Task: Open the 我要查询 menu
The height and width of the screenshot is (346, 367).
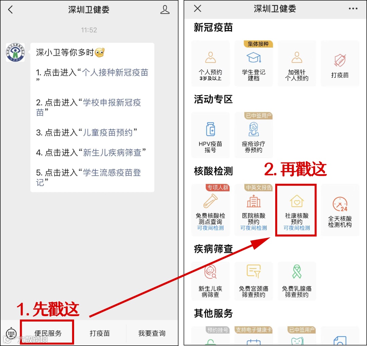Action: point(152,333)
